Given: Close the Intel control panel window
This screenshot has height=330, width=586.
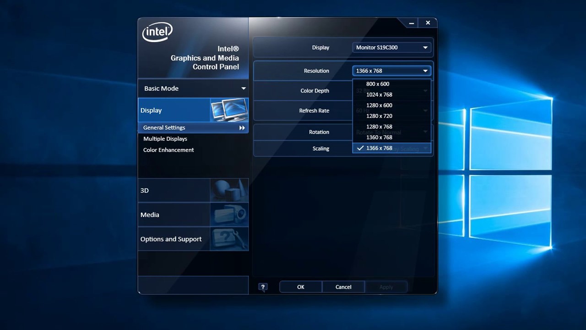Looking at the screenshot, I should [x=428, y=22].
